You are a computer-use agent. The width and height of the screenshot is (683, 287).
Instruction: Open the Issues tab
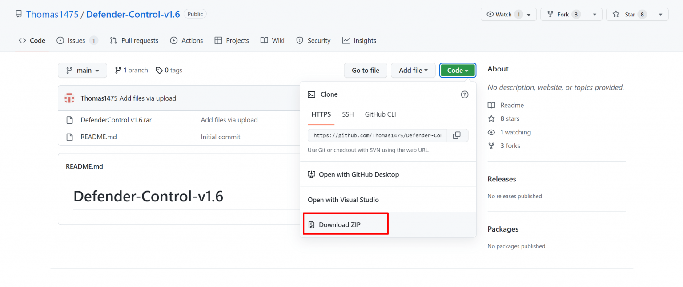click(76, 40)
